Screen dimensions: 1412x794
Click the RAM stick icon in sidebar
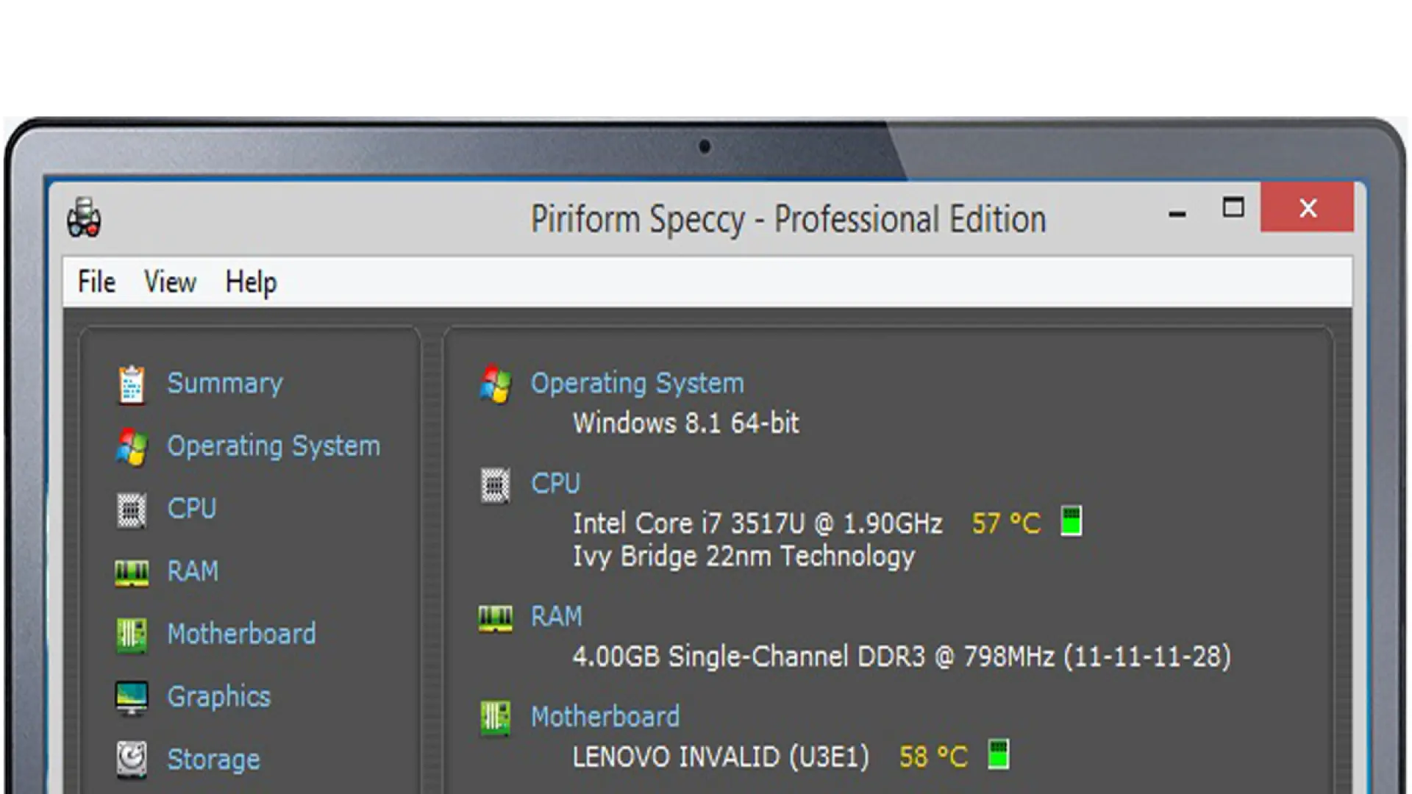[x=132, y=572]
